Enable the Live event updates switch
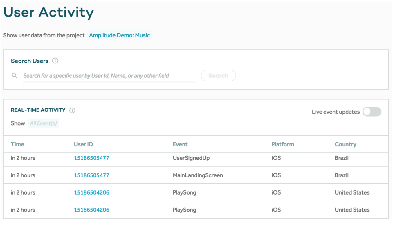 point(372,112)
